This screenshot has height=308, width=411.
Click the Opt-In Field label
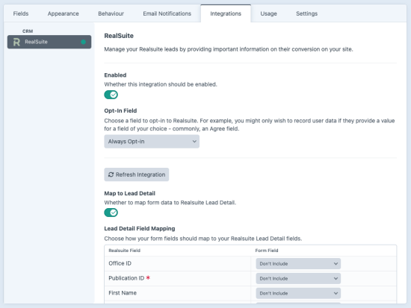(x=120, y=110)
